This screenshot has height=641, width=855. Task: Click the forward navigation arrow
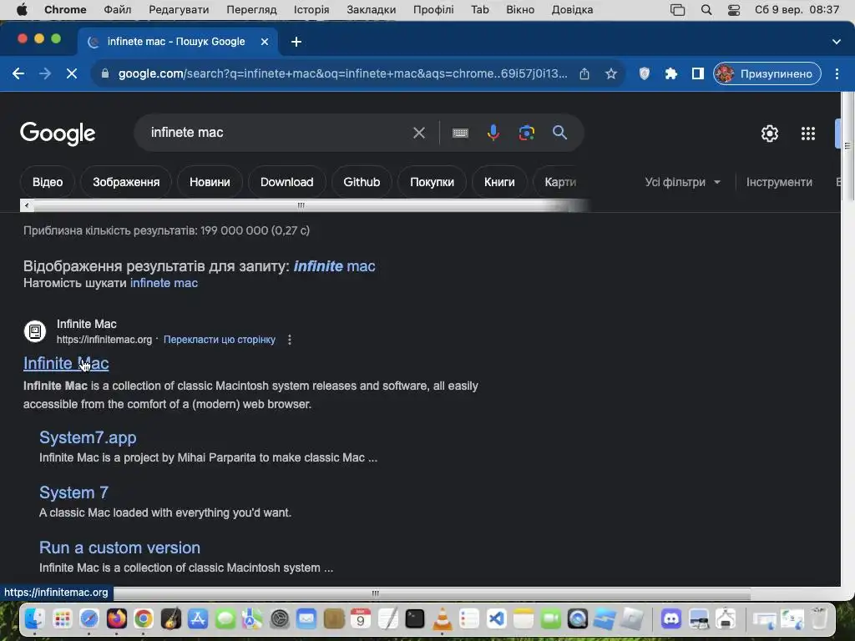[x=45, y=73]
